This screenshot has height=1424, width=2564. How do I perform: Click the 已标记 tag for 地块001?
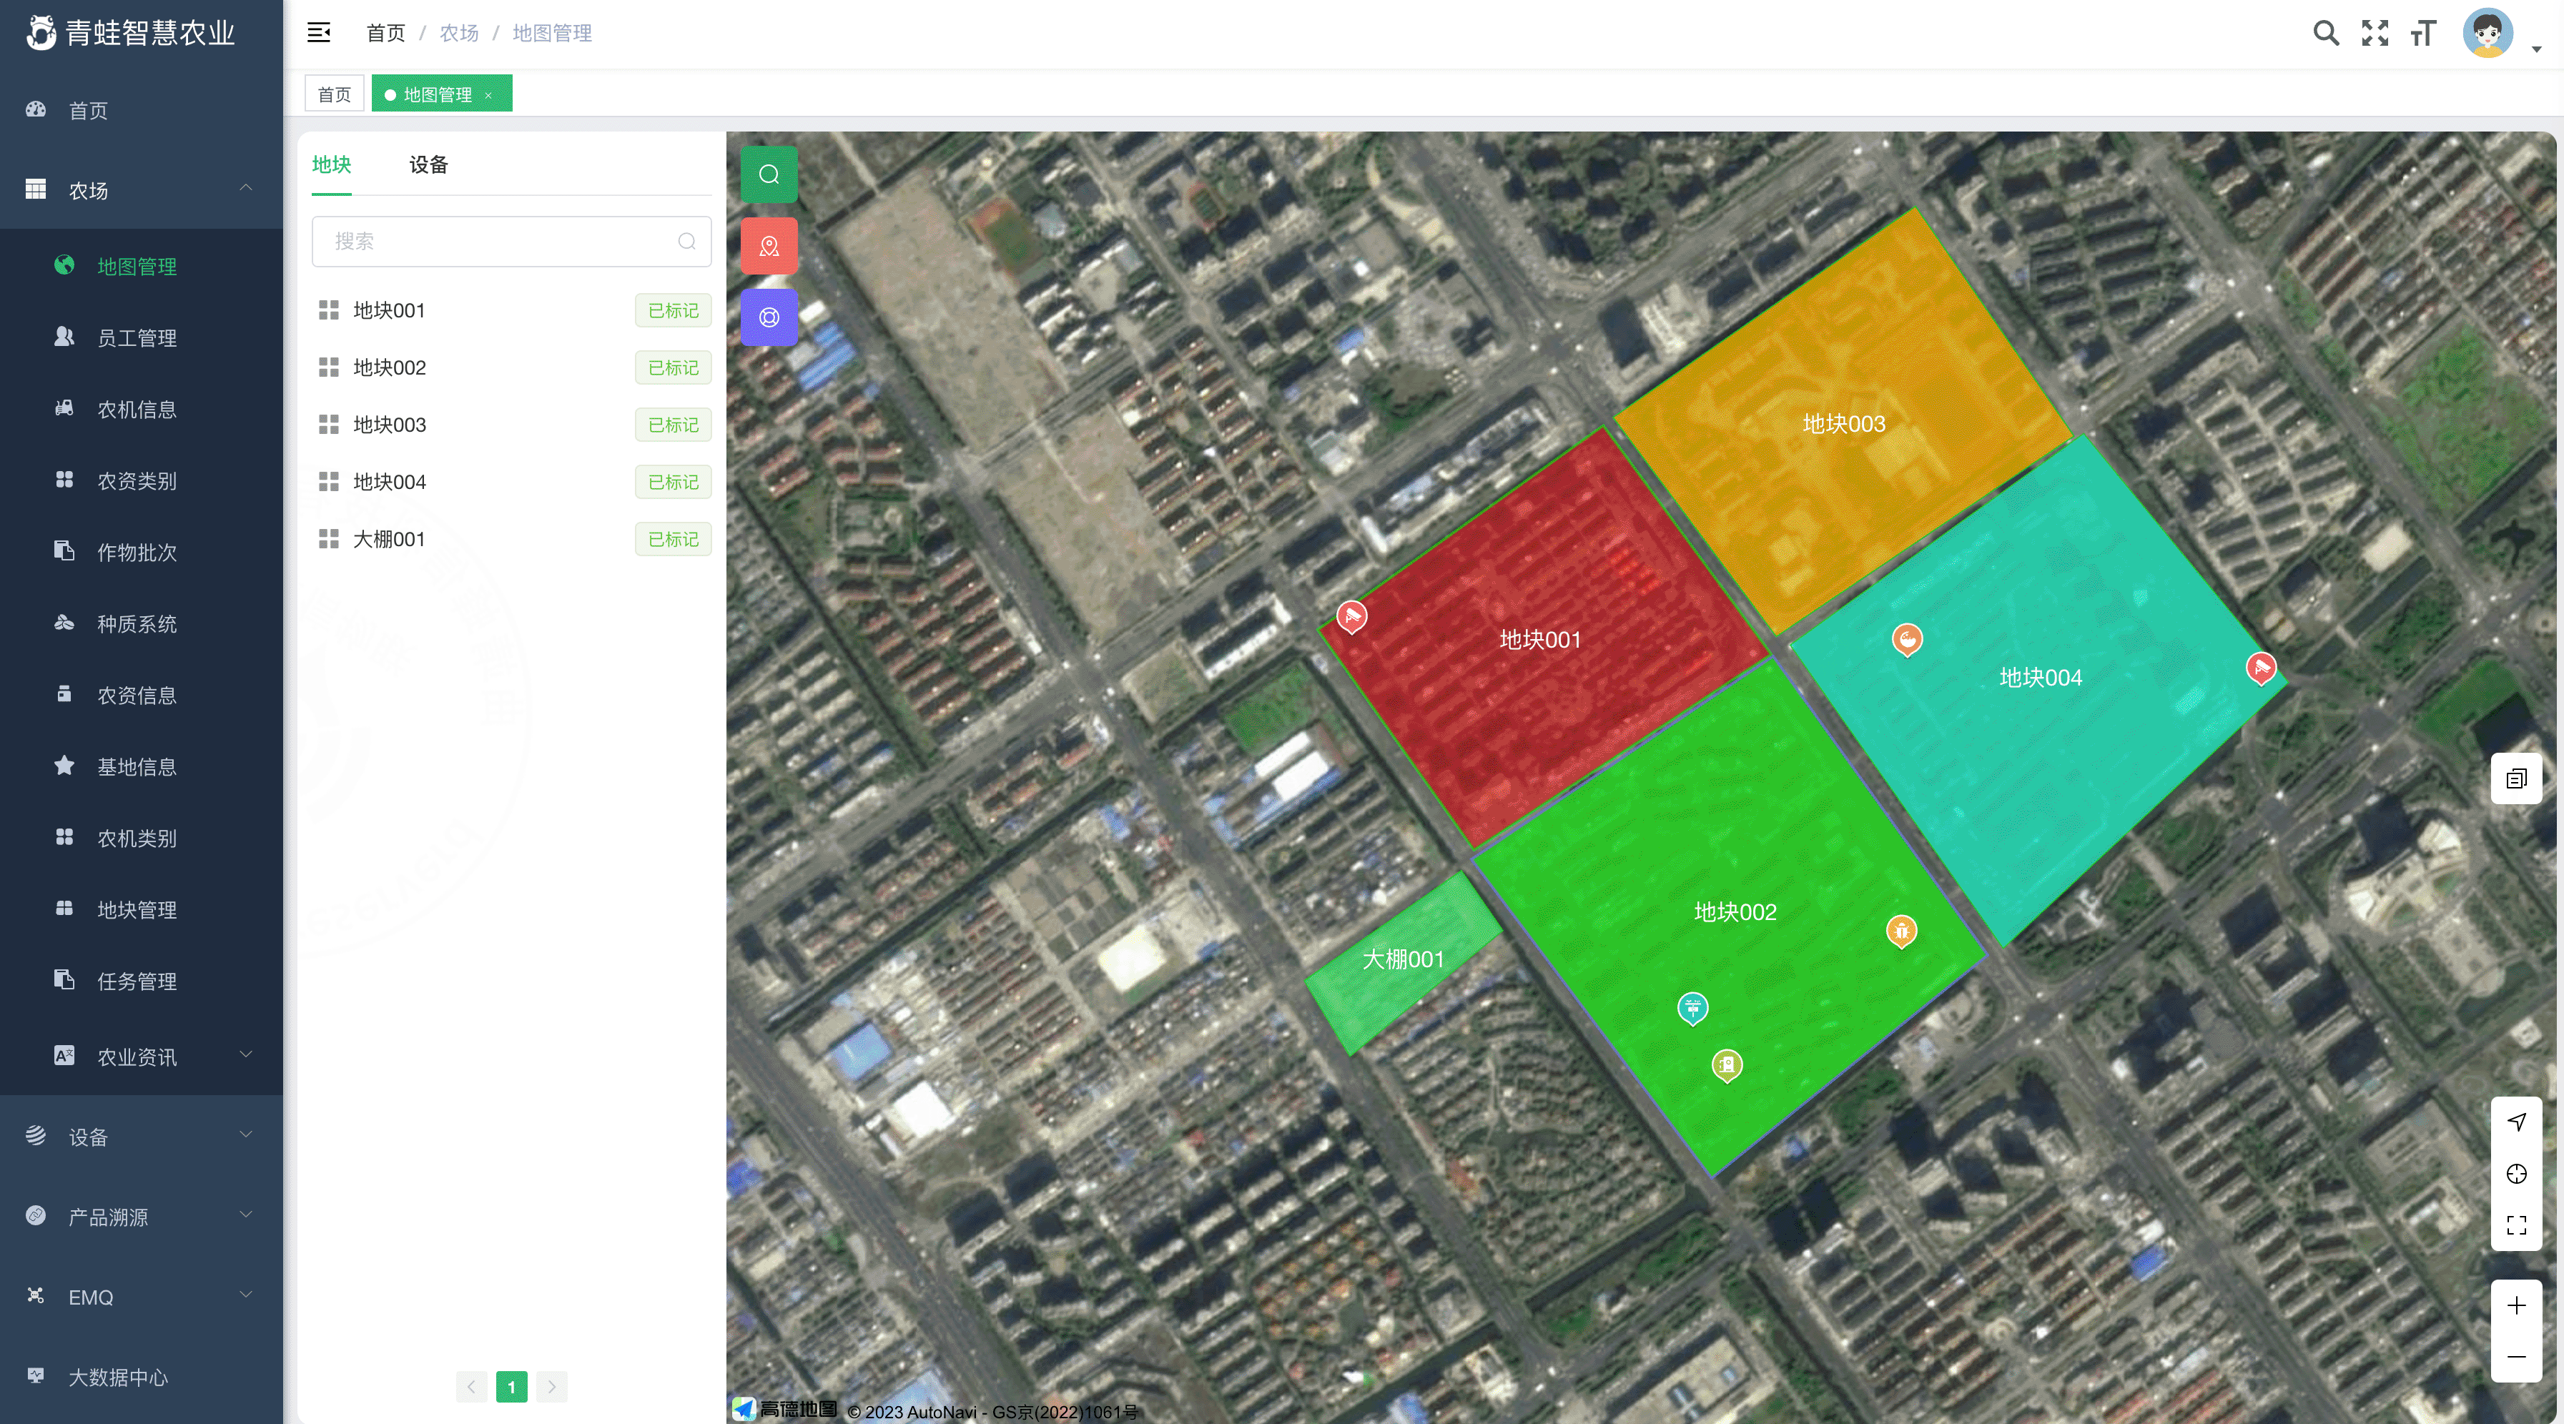(x=674, y=310)
